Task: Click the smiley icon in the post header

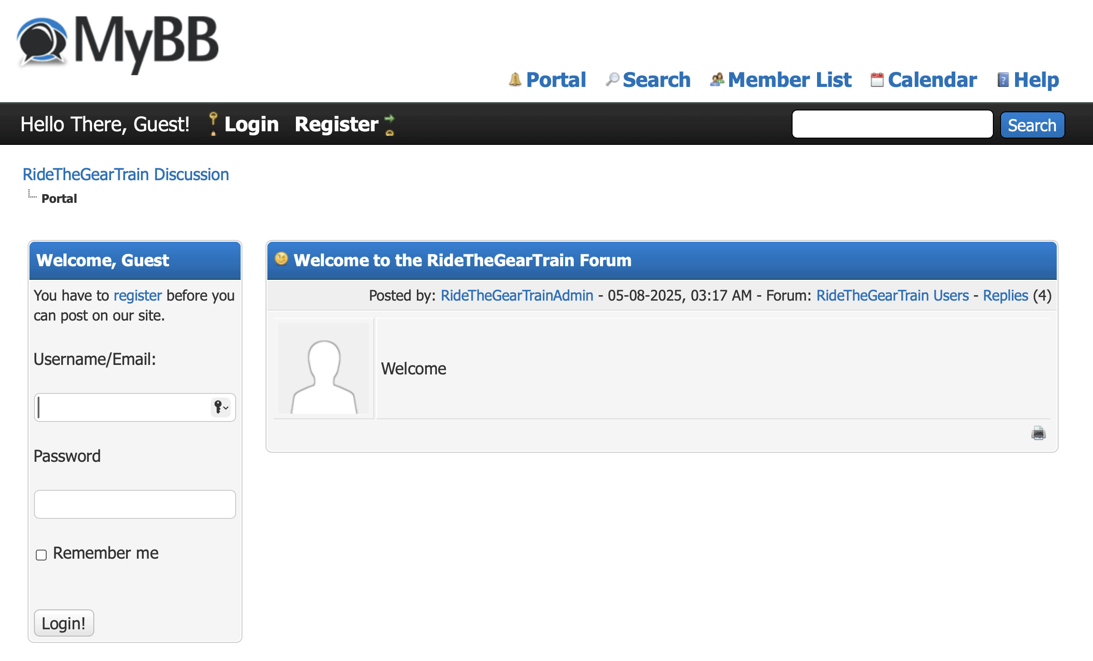Action: click(281, 259)
